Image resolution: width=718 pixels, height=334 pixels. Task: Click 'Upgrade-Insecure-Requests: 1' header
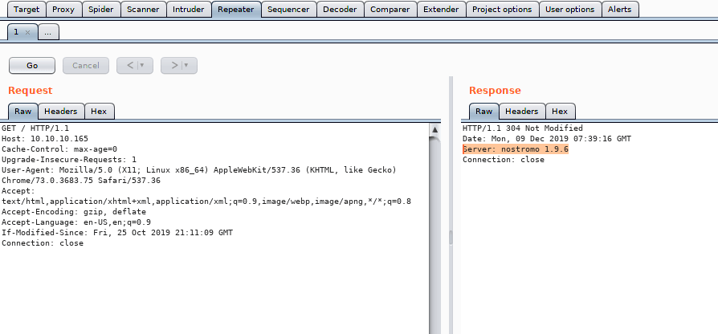(x=69, y=160)
